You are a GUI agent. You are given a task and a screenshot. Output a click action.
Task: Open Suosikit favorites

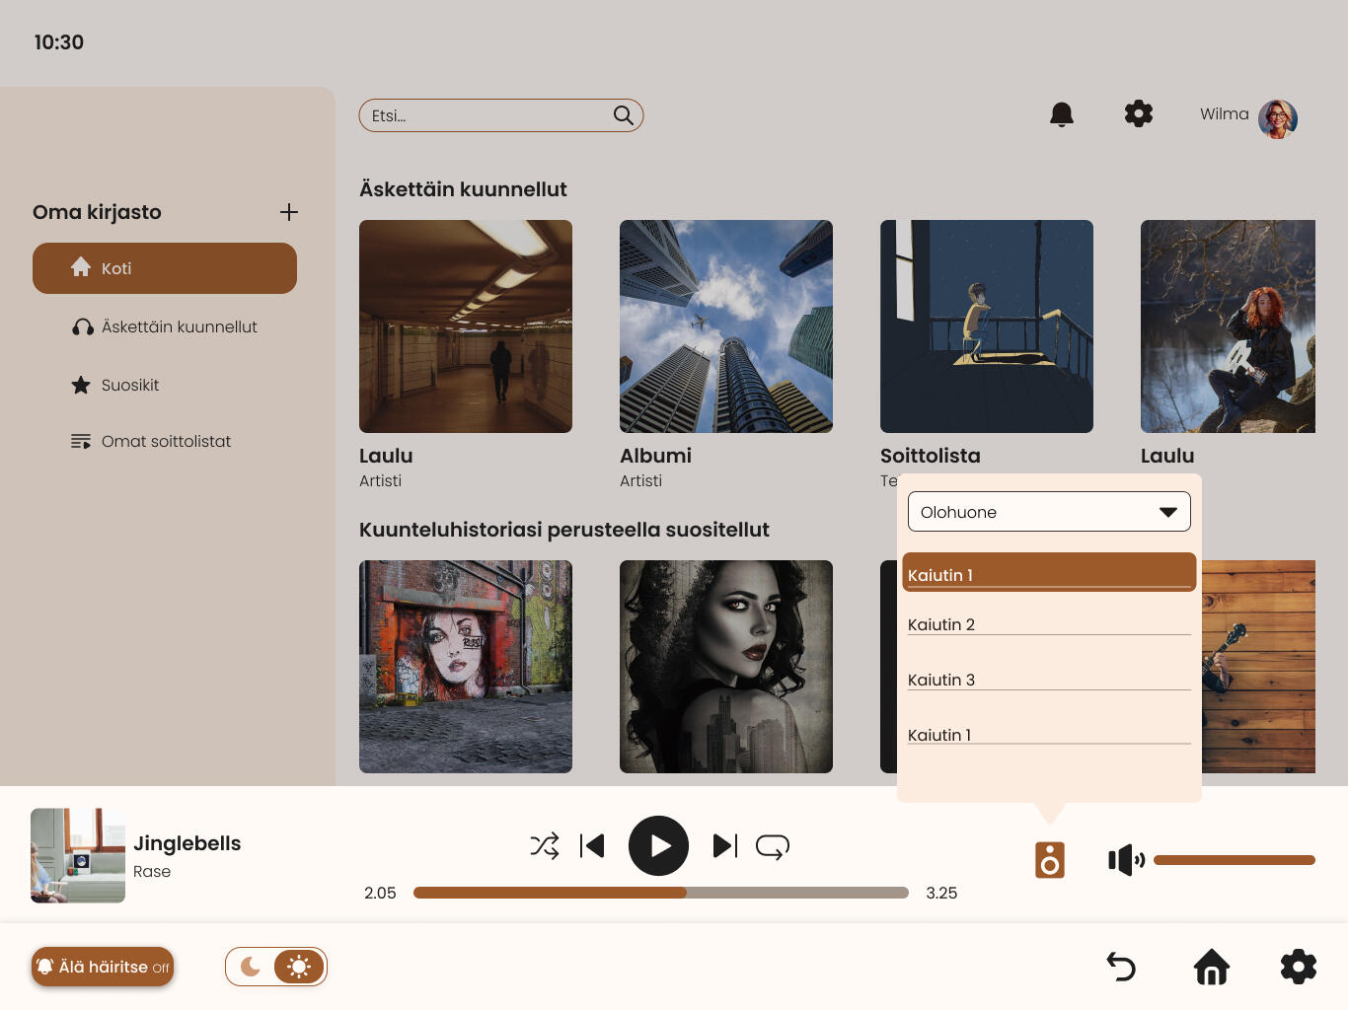(x=115, y=385)
